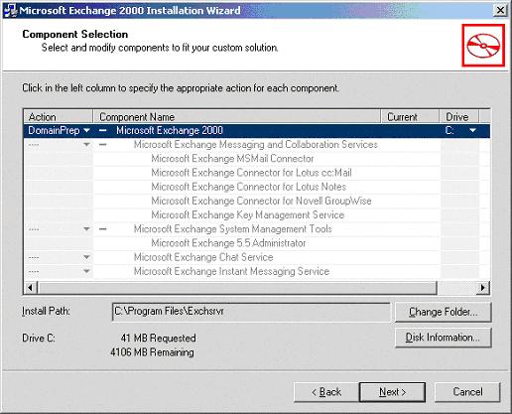Select Microsoft Exchange Key Management Service row
Screen dimensions: 512x414
248,215
